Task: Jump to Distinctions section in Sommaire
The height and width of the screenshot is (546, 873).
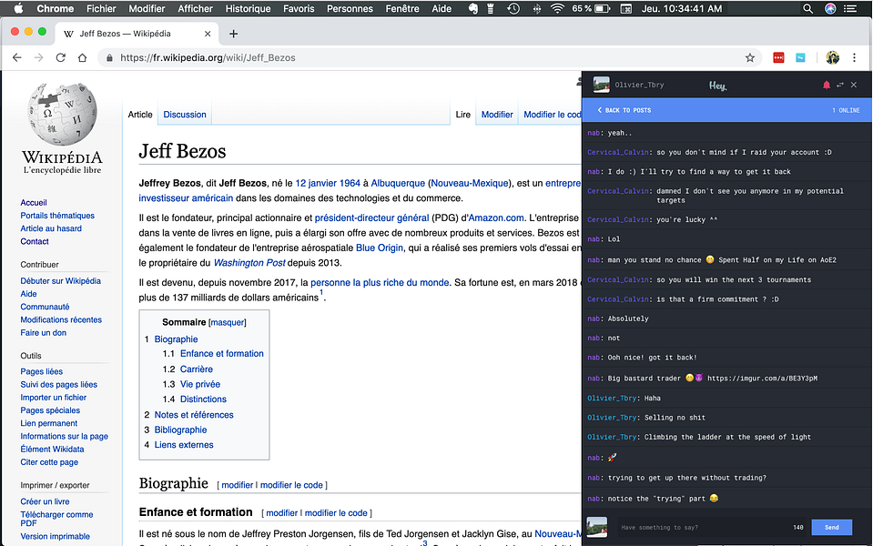Action: coord(203,399)
